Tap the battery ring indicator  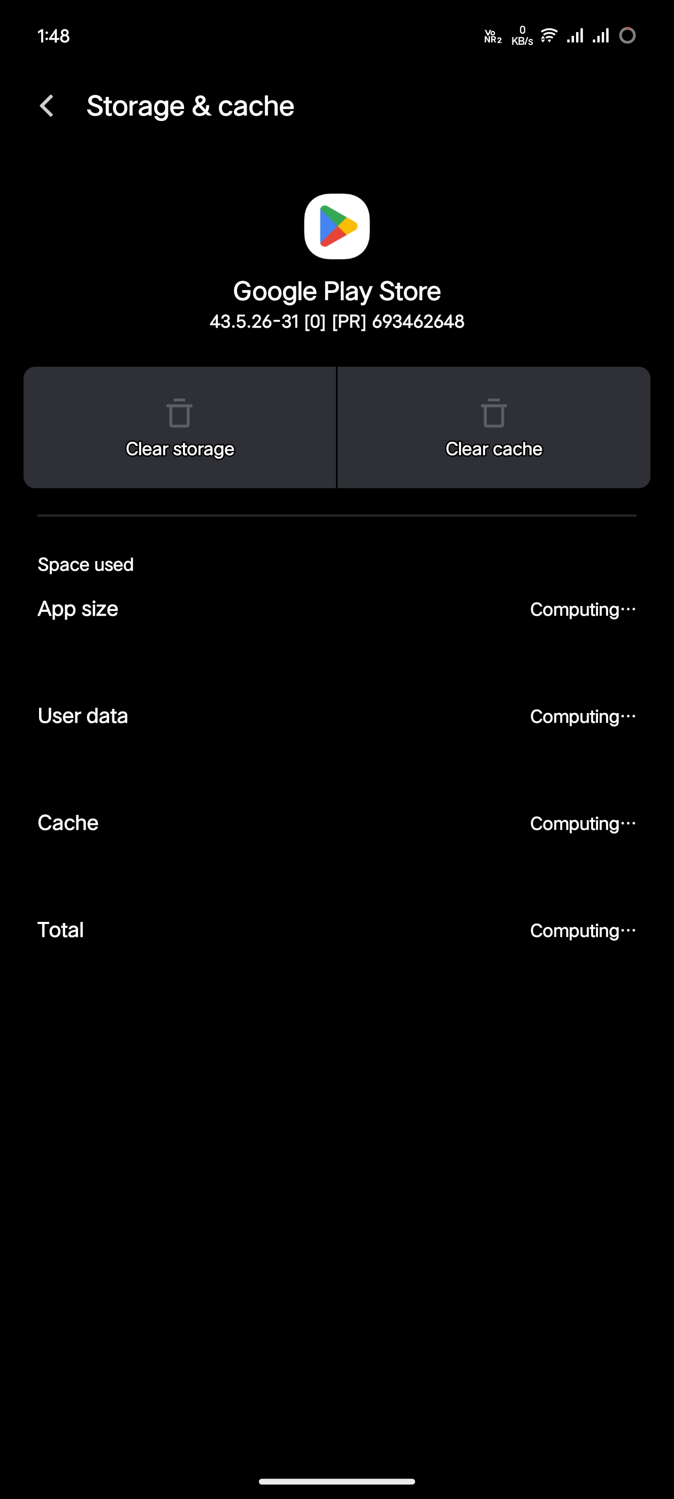(627, 36)
